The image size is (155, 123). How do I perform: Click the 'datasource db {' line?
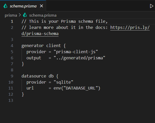(x=40, y=76)
